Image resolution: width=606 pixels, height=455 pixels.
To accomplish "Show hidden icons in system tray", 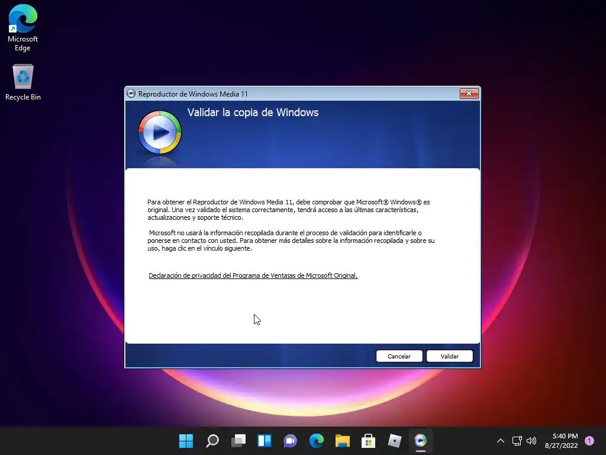I will [x=501, y=441].
